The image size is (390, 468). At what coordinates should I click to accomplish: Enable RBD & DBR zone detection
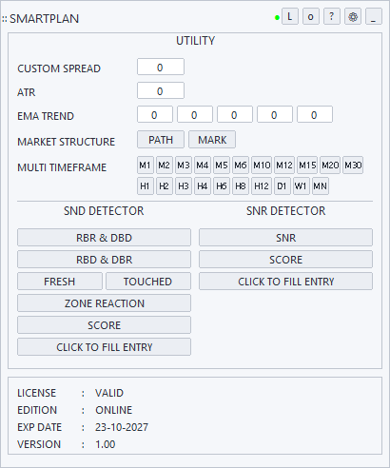pyautogui.click(x=104, y=260)
